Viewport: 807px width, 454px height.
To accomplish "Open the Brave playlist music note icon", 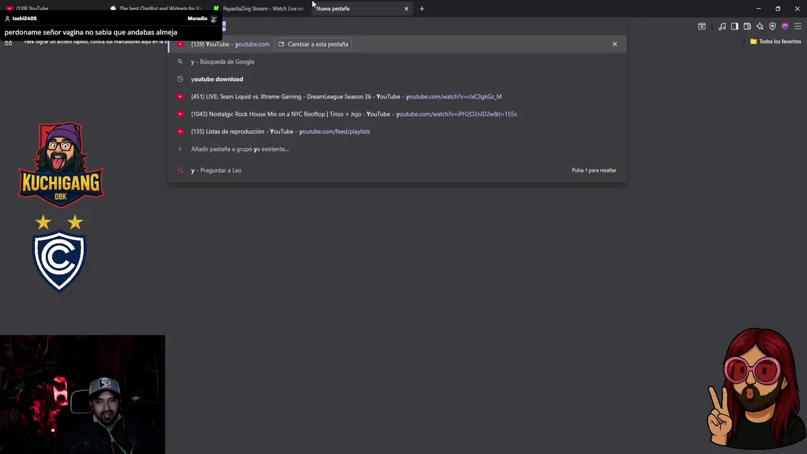I will tap(722, 26).
